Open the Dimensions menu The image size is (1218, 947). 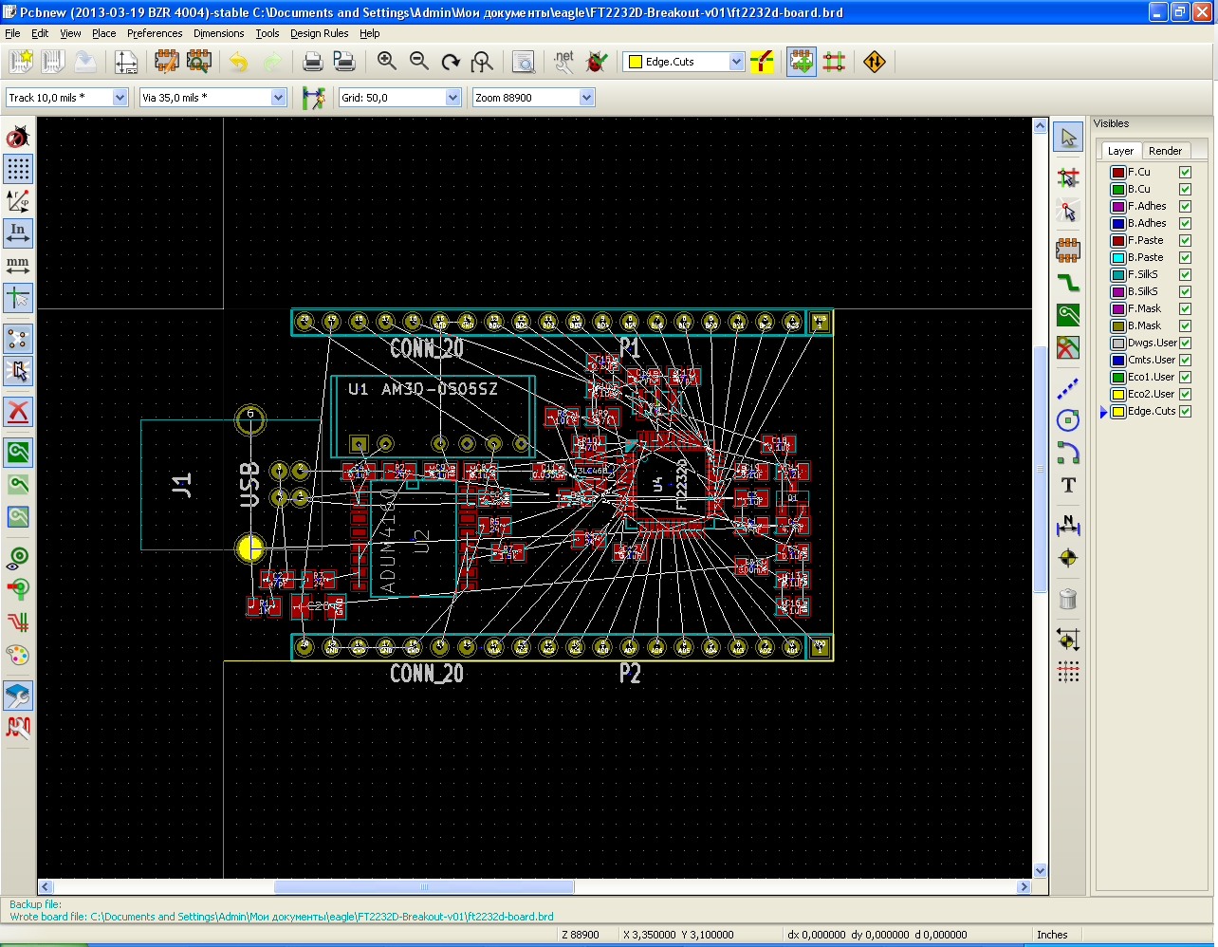pos(218,33)
